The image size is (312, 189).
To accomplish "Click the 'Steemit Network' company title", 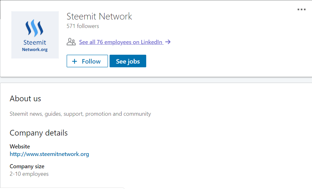I will pos(99,16).
